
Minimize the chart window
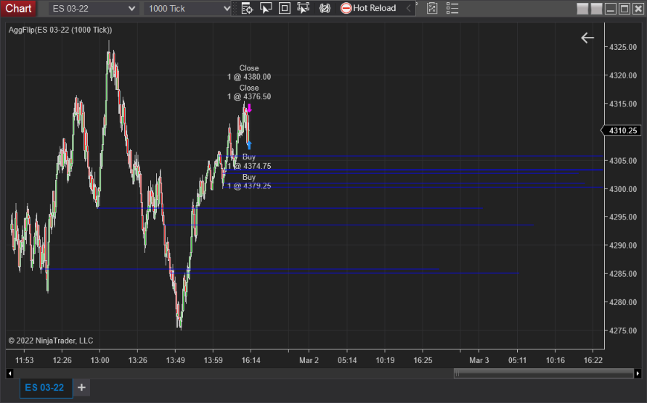tap(610, 9)
